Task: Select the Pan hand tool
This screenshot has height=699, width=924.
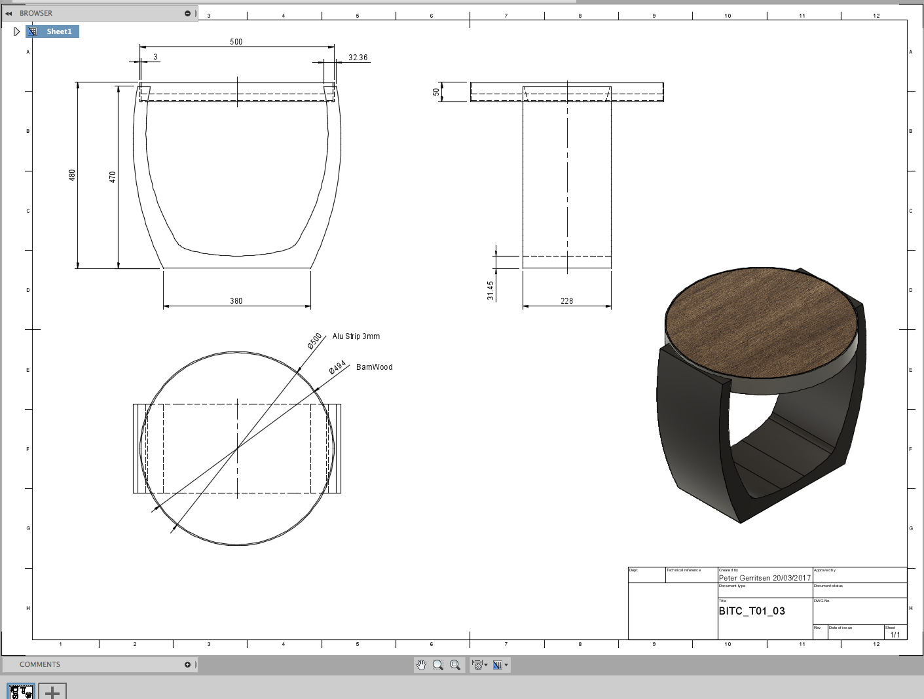Action: point(421,665)
